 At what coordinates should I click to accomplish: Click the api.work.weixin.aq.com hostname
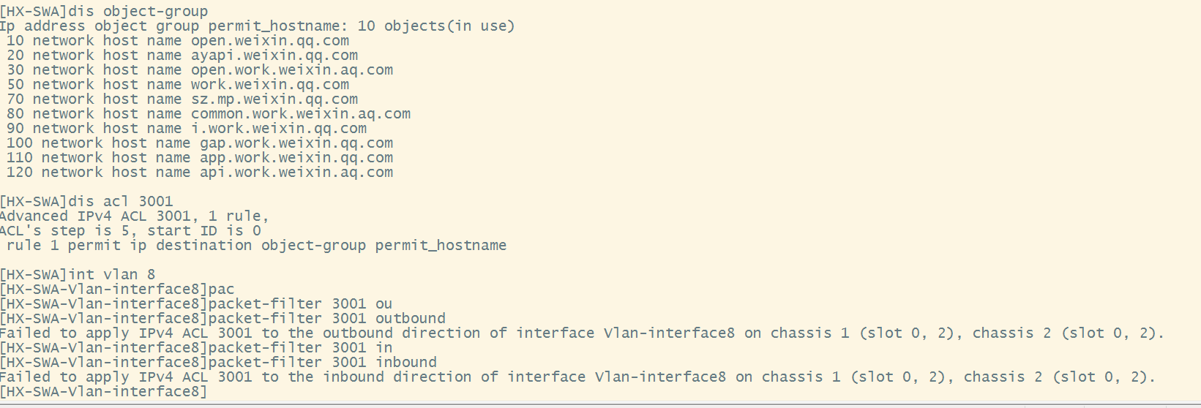pyautogui.click(x=296, y=173)
